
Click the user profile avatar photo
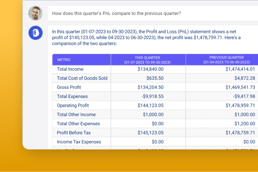tap(36, 13)
